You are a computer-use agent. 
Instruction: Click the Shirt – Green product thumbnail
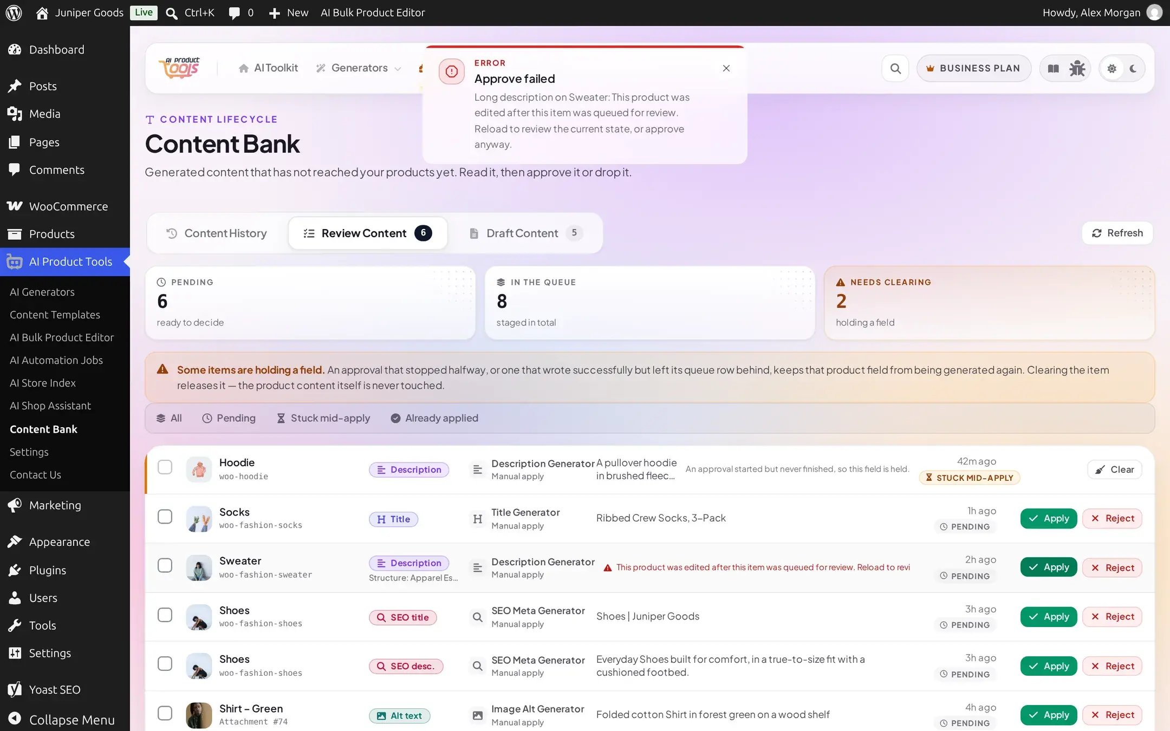(198, 715)
